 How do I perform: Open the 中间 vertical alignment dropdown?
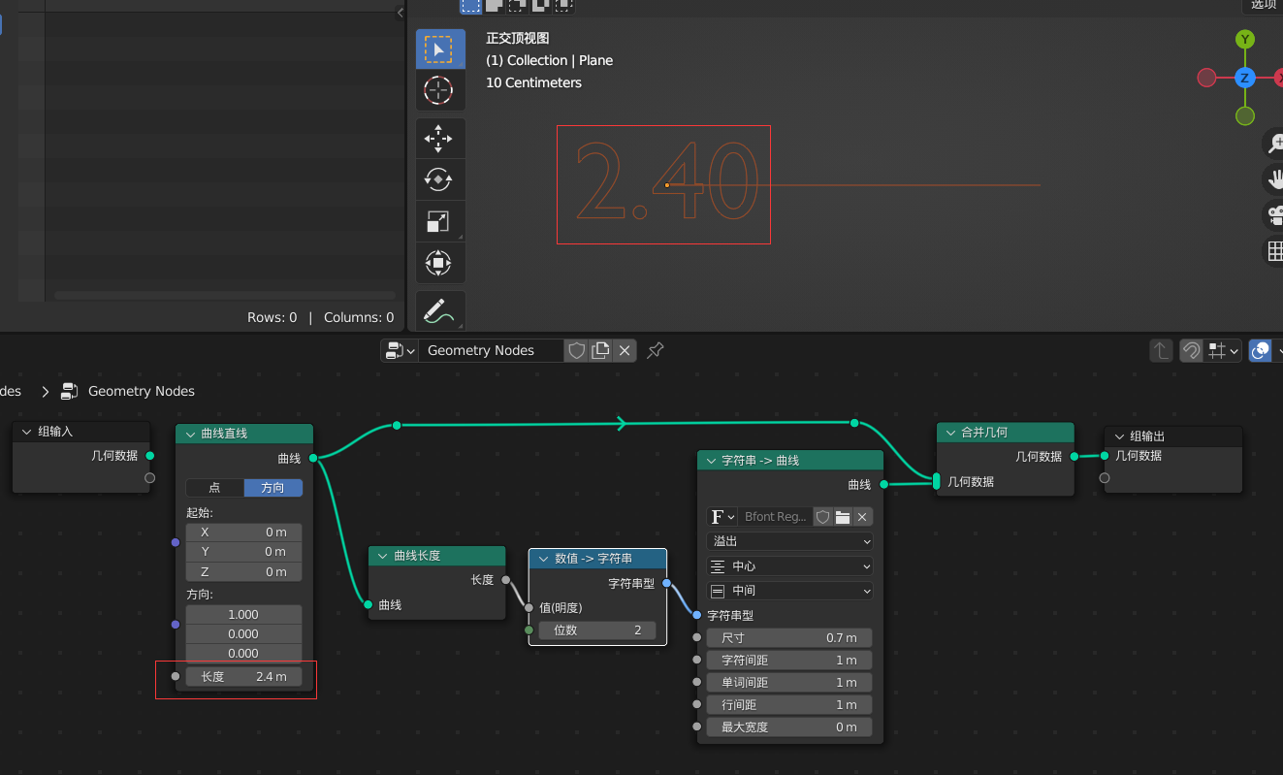[x=790, y=590]
